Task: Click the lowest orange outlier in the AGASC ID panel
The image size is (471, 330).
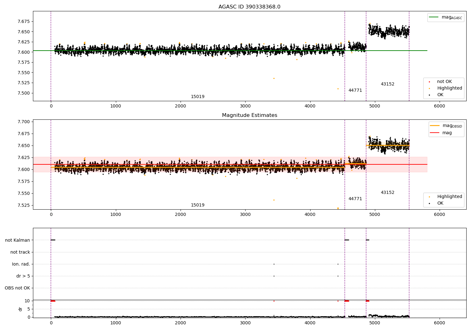Action: [338, 89]
